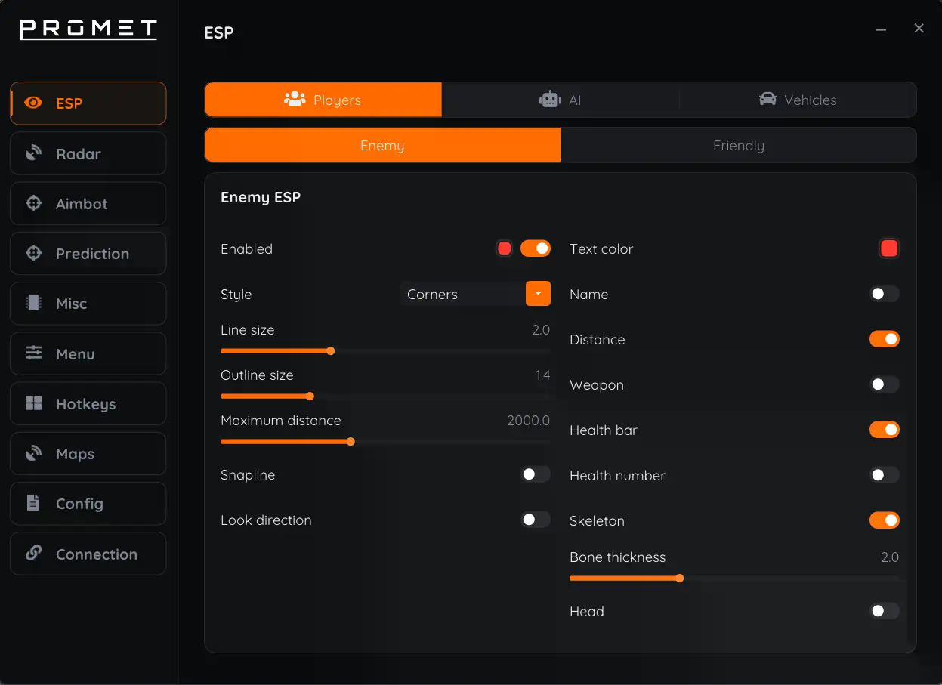Viewport: 942px width, 685px height.
Task: Open the Config file section
Action: tap(88, 504)
